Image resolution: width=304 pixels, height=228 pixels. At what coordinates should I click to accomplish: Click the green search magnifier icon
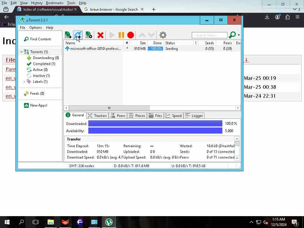coord(232,35)
